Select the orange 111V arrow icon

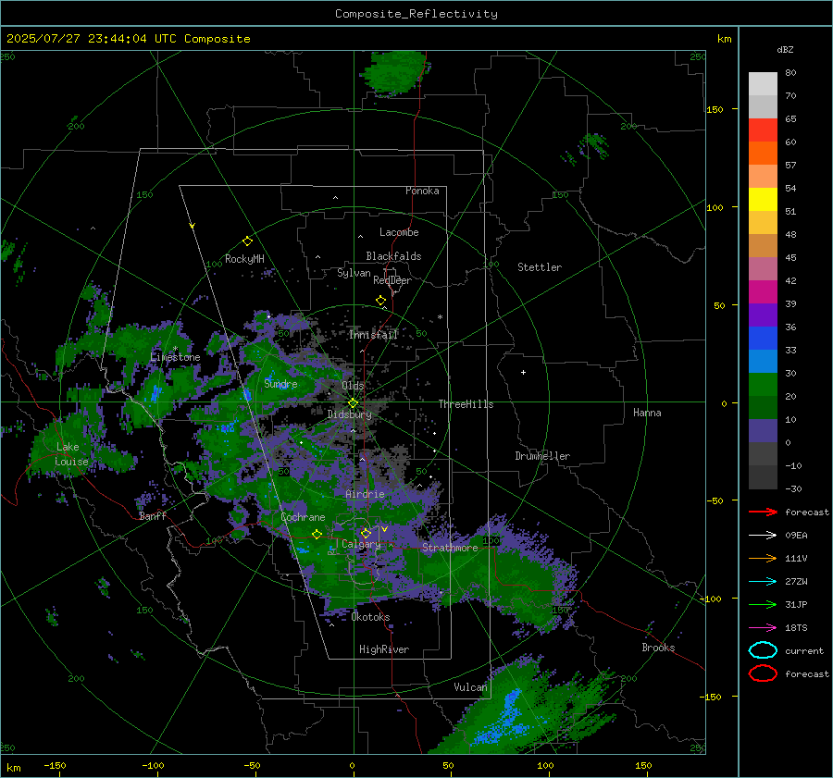pos(763,558)
